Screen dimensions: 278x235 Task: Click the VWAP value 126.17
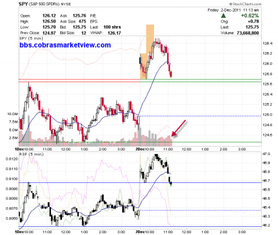click(114, 33)
